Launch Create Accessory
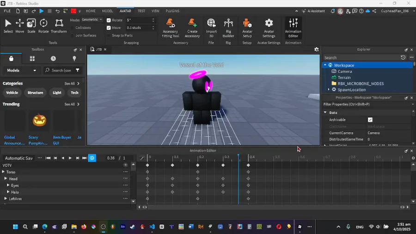 (192, 28)
